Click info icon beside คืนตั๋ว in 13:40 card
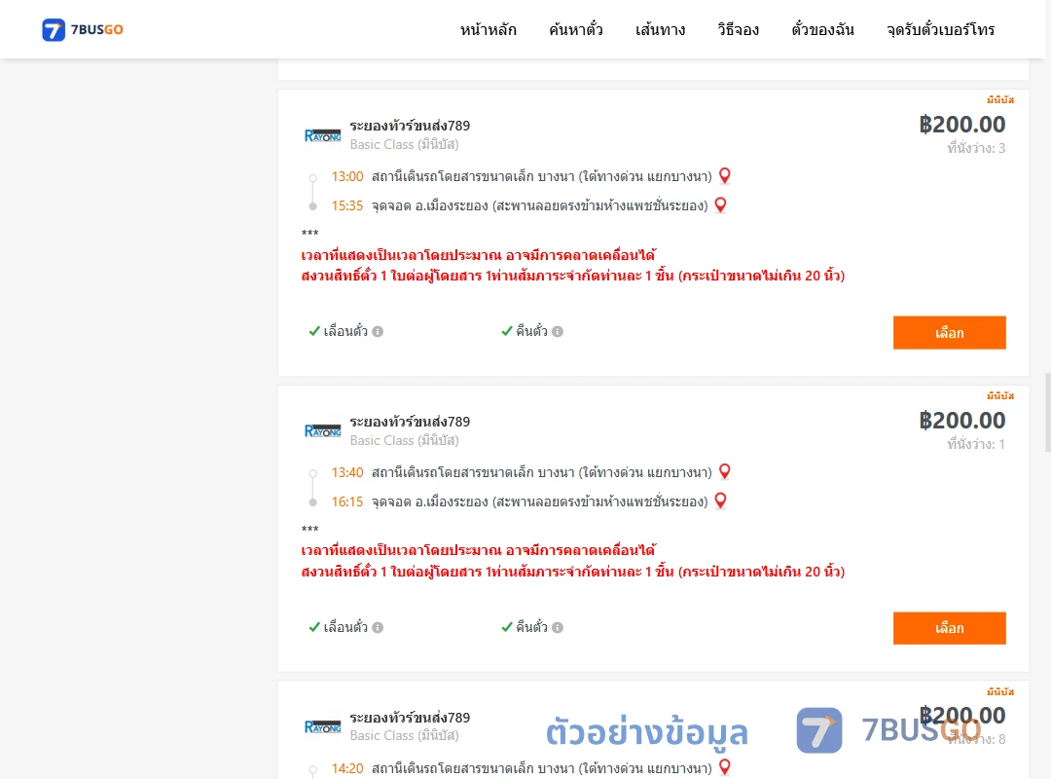The image size is (1051, 779). tap(558, 627)
